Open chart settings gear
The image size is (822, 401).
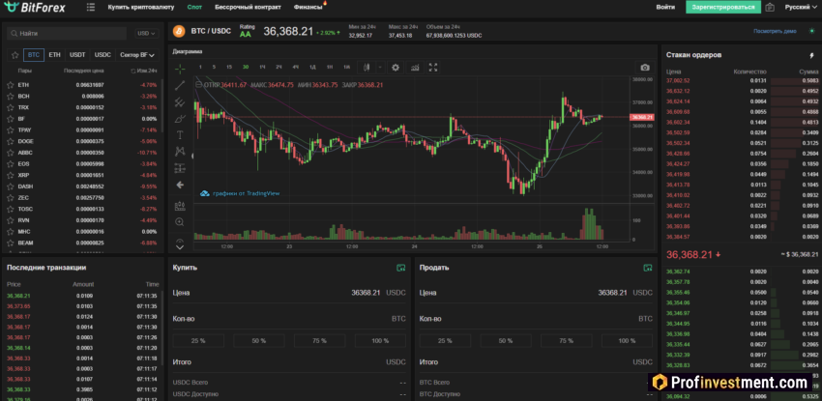tap(396, 67)
